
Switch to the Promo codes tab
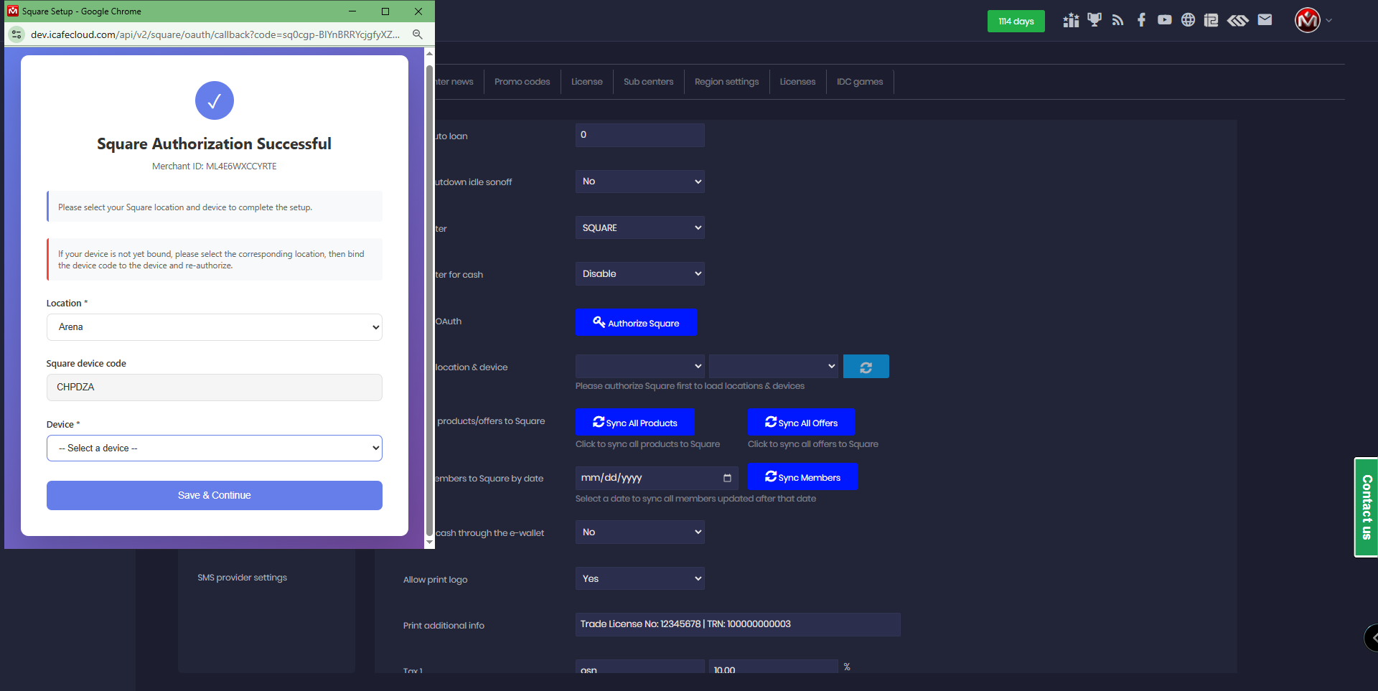(522, 82)
